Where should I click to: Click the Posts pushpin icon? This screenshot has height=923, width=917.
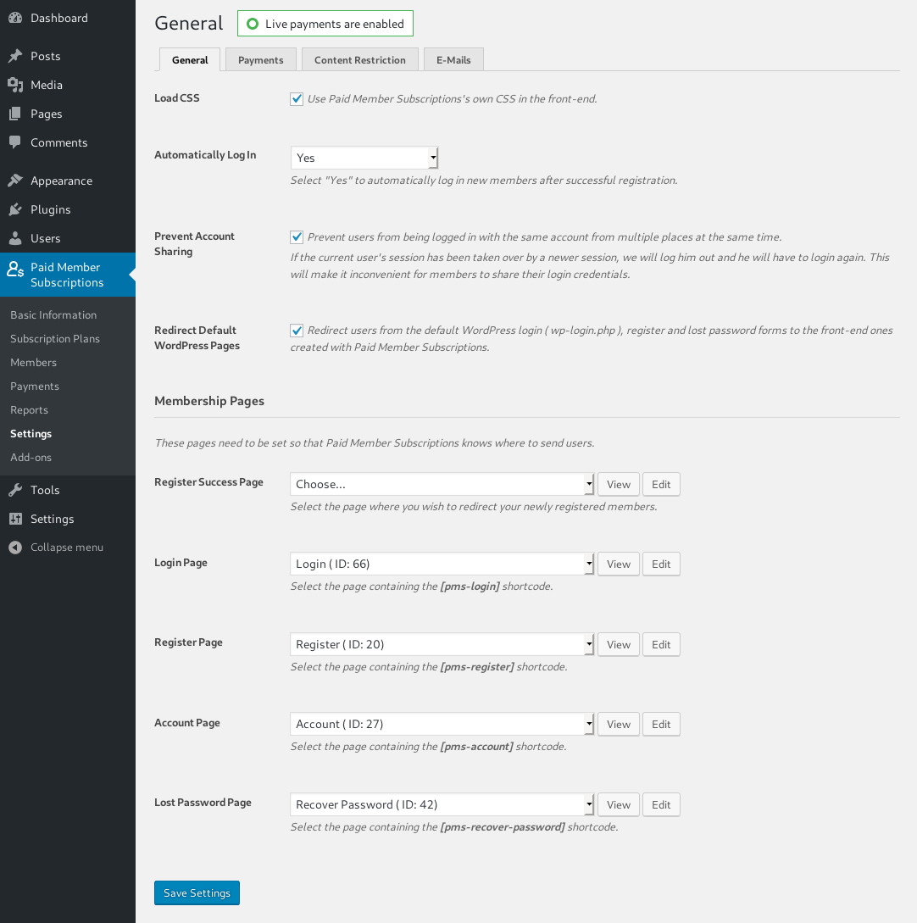(x=15, y=56)
